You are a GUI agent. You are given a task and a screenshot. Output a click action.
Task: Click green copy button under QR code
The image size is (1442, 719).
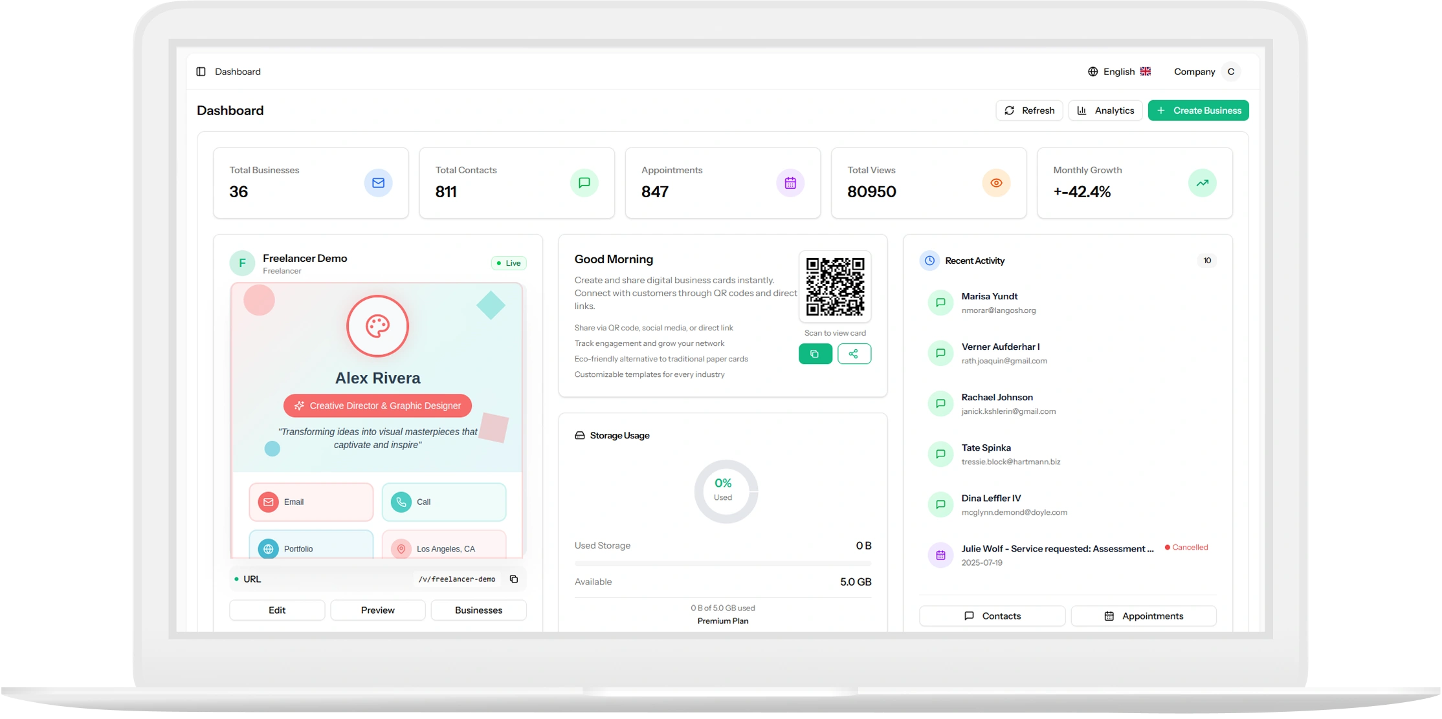click(815, 354)
